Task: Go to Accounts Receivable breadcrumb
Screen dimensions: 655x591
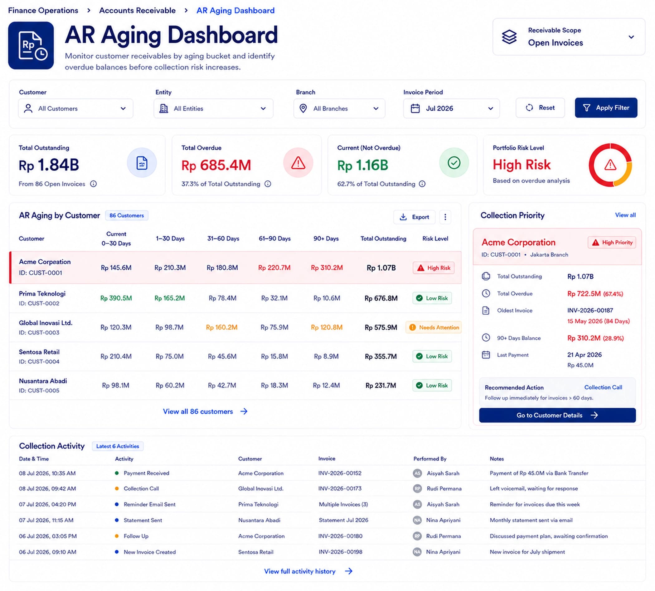Action: coord(138,10)
